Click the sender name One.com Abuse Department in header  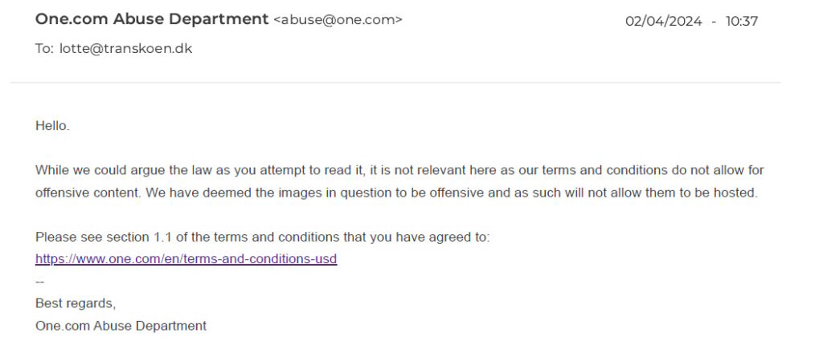point(152,19)
